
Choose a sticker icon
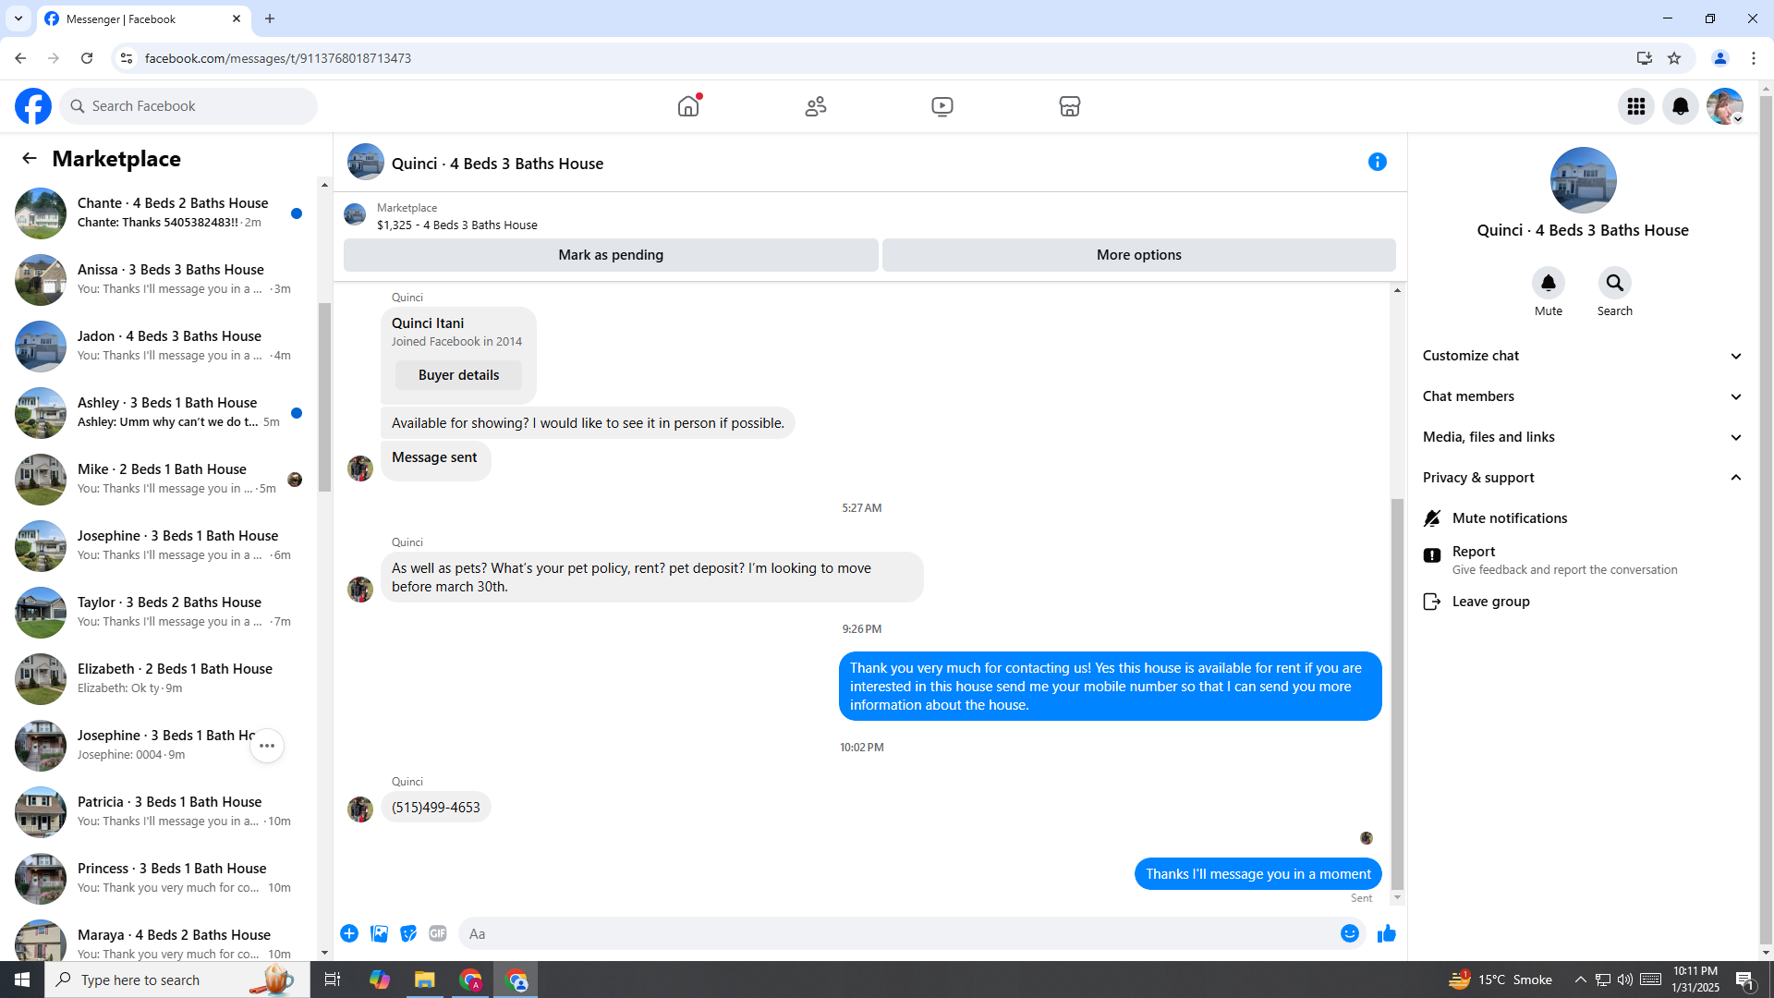click(408, 933)
